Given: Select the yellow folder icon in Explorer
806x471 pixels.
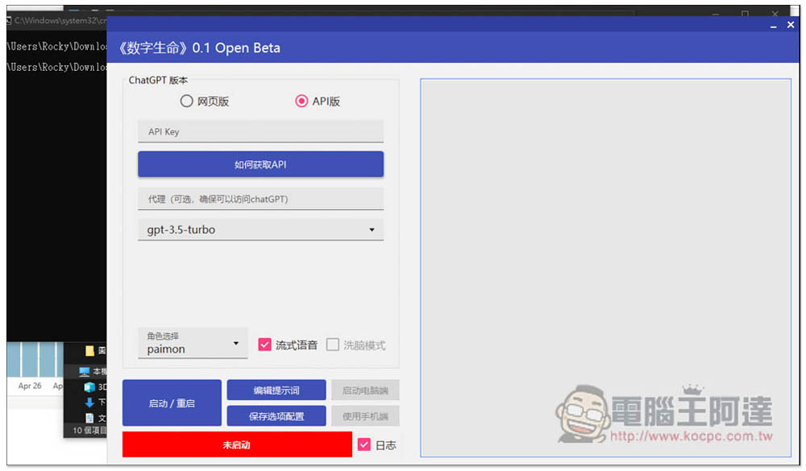Looking at the screenshot, I should pos(90,351).
